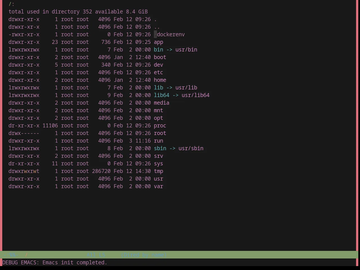
Task: Click the 'L5' line number in mode line
Action: tap(102, 255)
